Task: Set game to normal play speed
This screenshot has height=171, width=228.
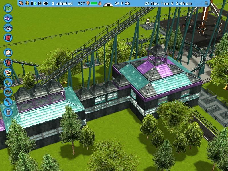Action: (35, 3)
